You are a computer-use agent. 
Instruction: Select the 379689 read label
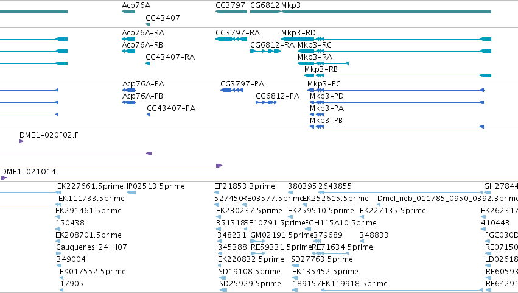coord(328,236)
